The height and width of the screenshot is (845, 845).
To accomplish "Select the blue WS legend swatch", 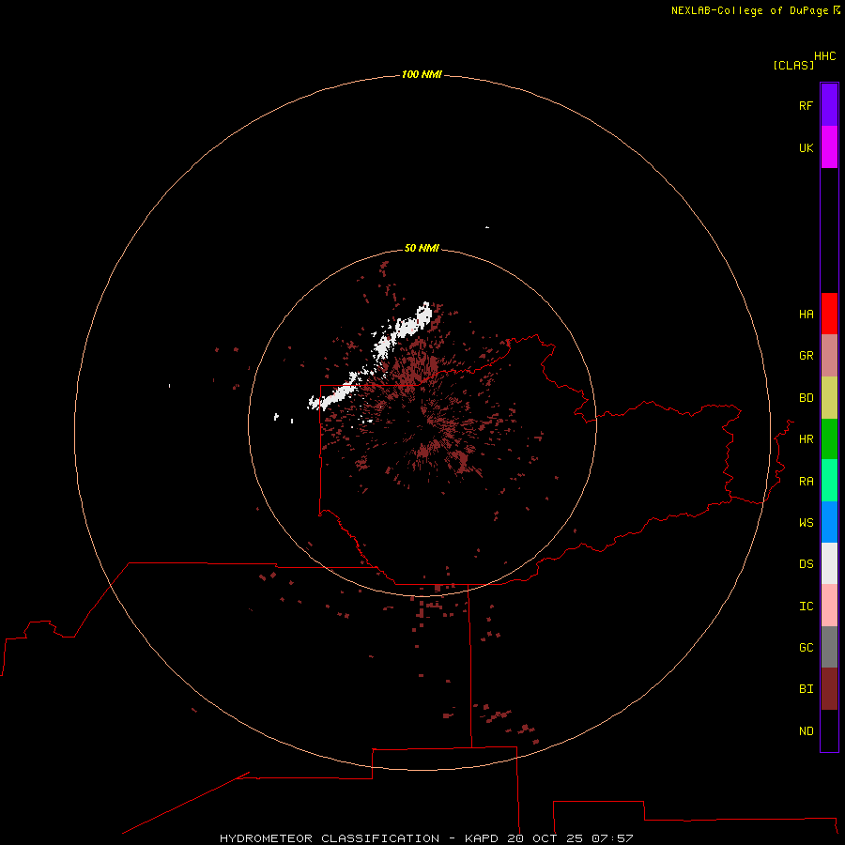I will pos(829,522).
